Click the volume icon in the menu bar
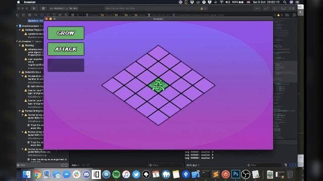 228,2
